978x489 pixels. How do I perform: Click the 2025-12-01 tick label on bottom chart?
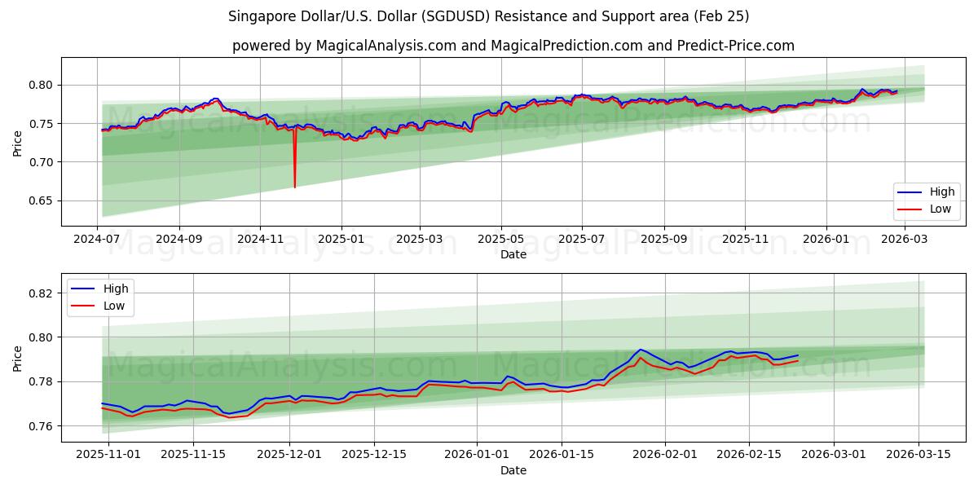(x=290, y=452)
